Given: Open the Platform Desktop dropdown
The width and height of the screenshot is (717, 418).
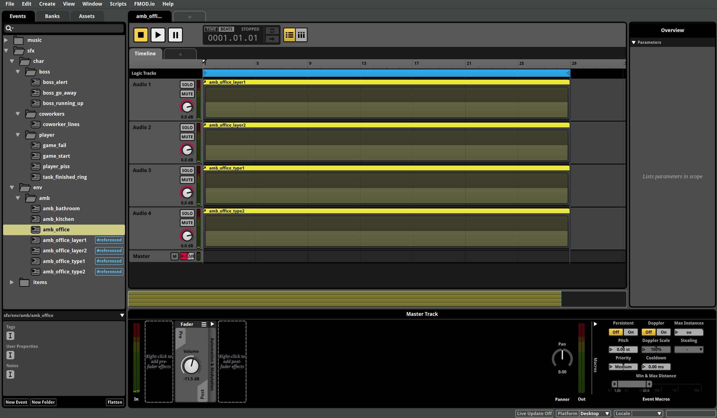Looking at the screenshot, I should [x=594, y=413].
